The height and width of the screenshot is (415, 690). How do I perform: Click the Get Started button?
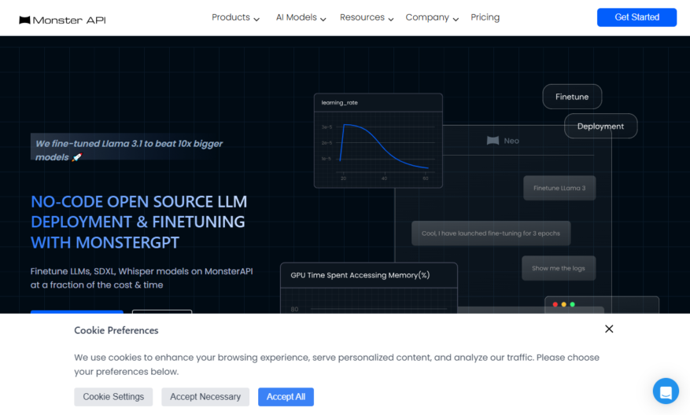pyautogui.click(x=636, y=17)
